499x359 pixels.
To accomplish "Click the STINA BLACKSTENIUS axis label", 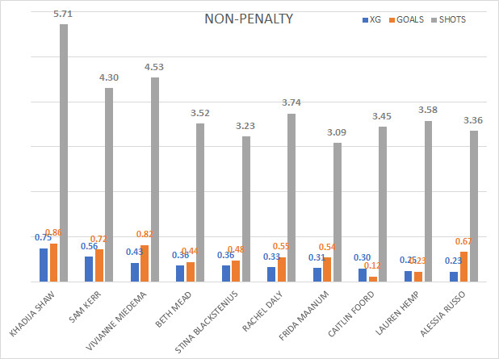I will click(x=207, y=322).
